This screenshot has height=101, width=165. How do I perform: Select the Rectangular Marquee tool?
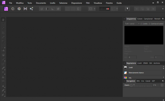(x=3, y=46)
